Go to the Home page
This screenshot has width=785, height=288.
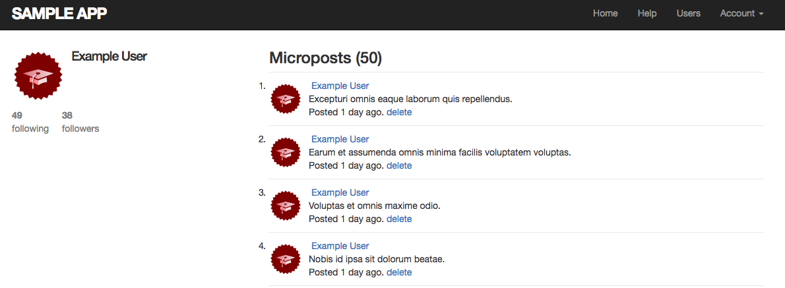point(605,13)
